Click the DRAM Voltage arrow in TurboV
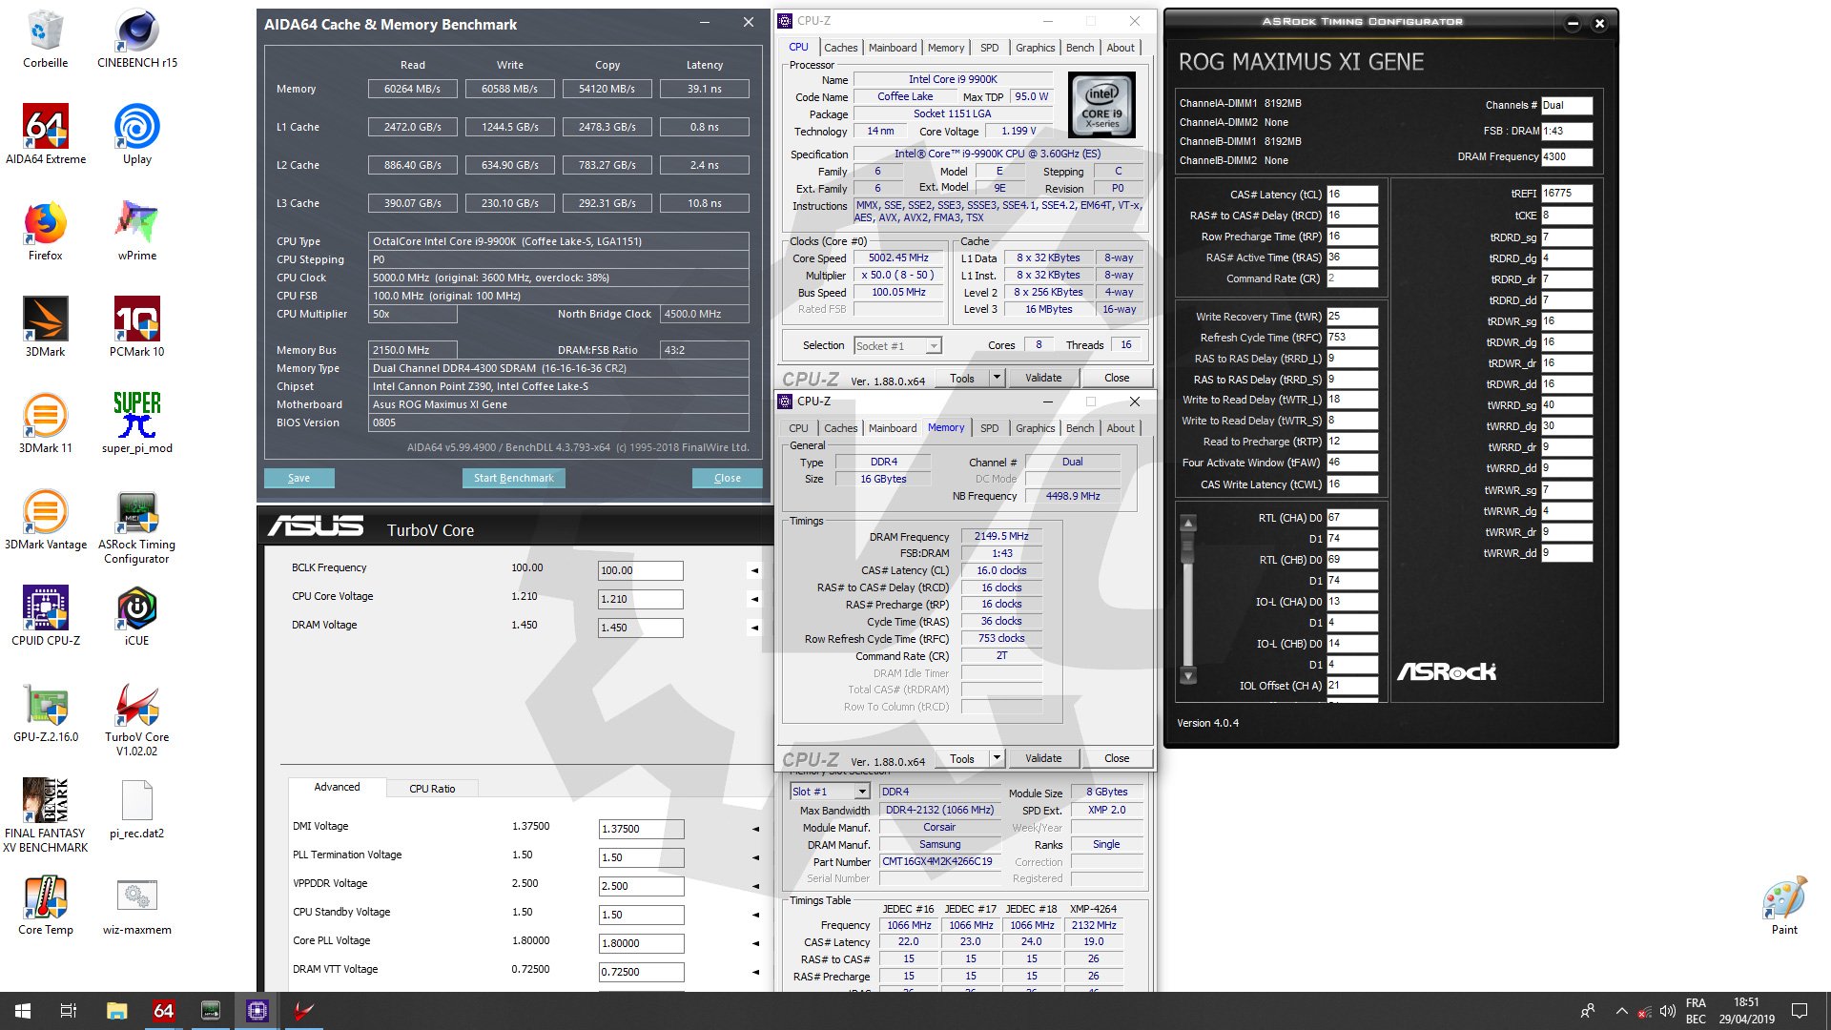This screenshot has height=1030, width=1831. click(x=754, y=628)
